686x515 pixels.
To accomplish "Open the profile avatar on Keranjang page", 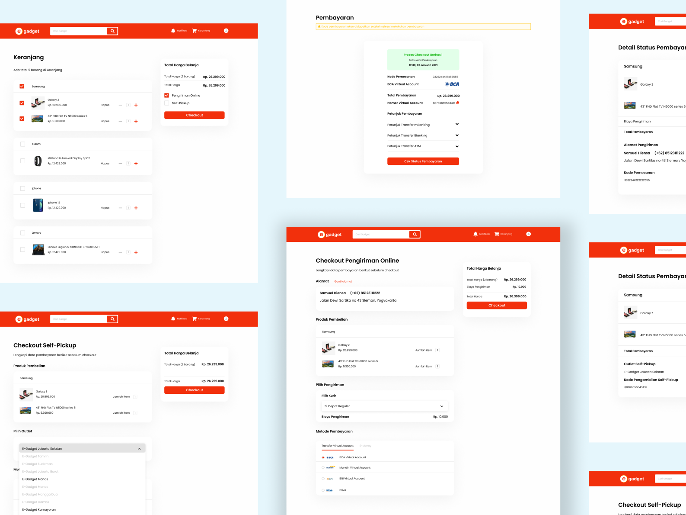I will (226, 31).
